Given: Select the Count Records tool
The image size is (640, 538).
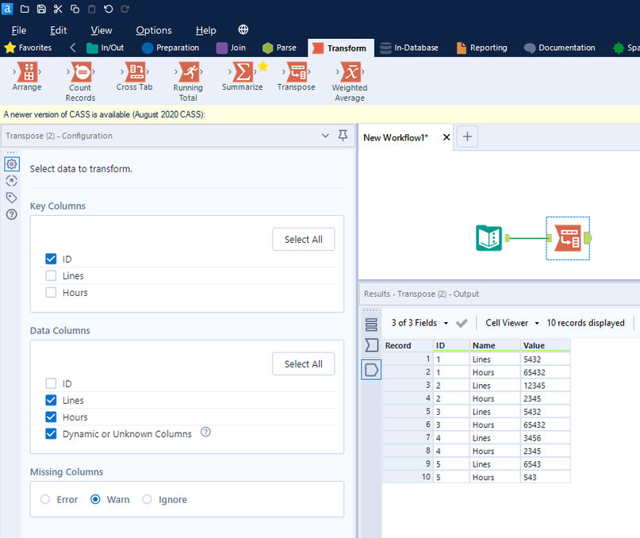Looking at the screenshot, I should tap(80, 82).
